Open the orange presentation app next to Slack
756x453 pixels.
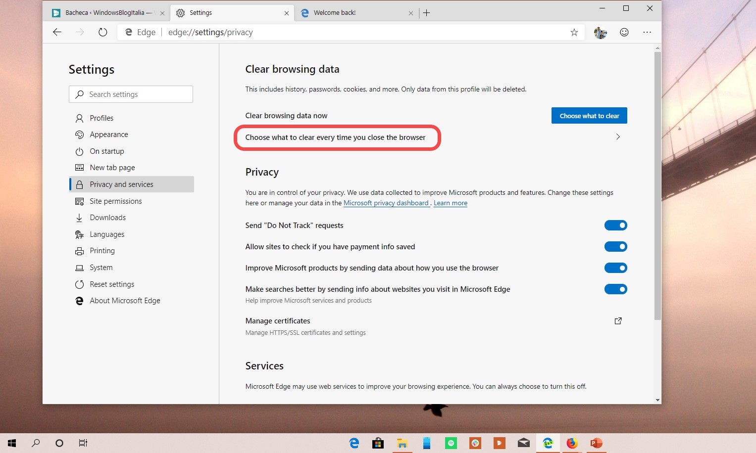click(499, 443)
